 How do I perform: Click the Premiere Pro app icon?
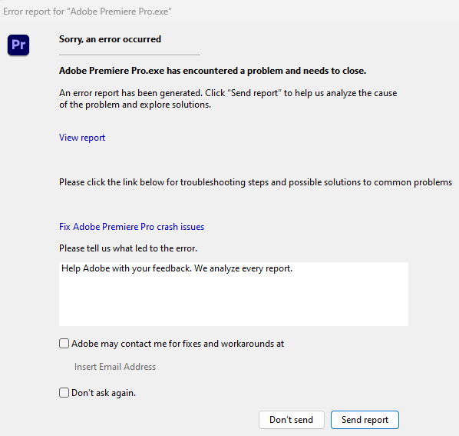click(x=18, y=45)
